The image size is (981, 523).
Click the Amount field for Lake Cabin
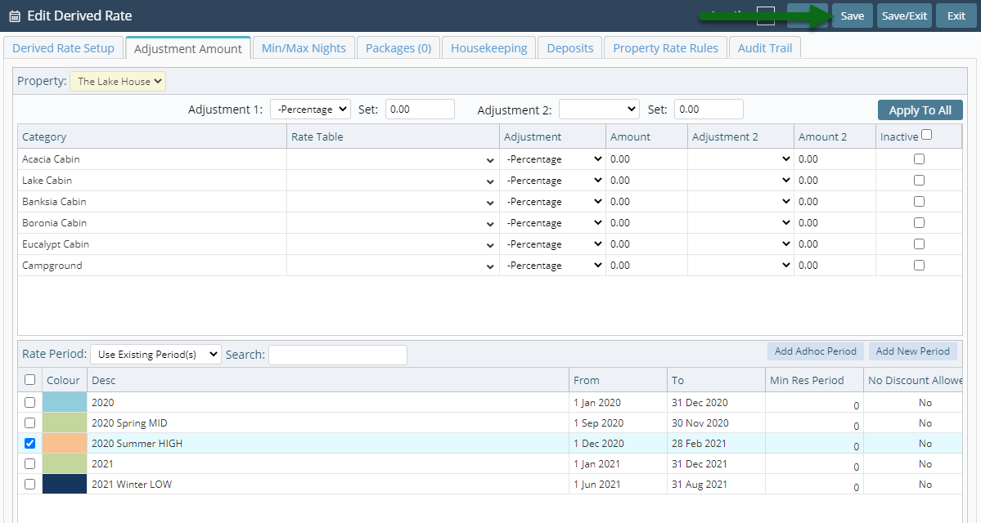click(x=647, y=181)
